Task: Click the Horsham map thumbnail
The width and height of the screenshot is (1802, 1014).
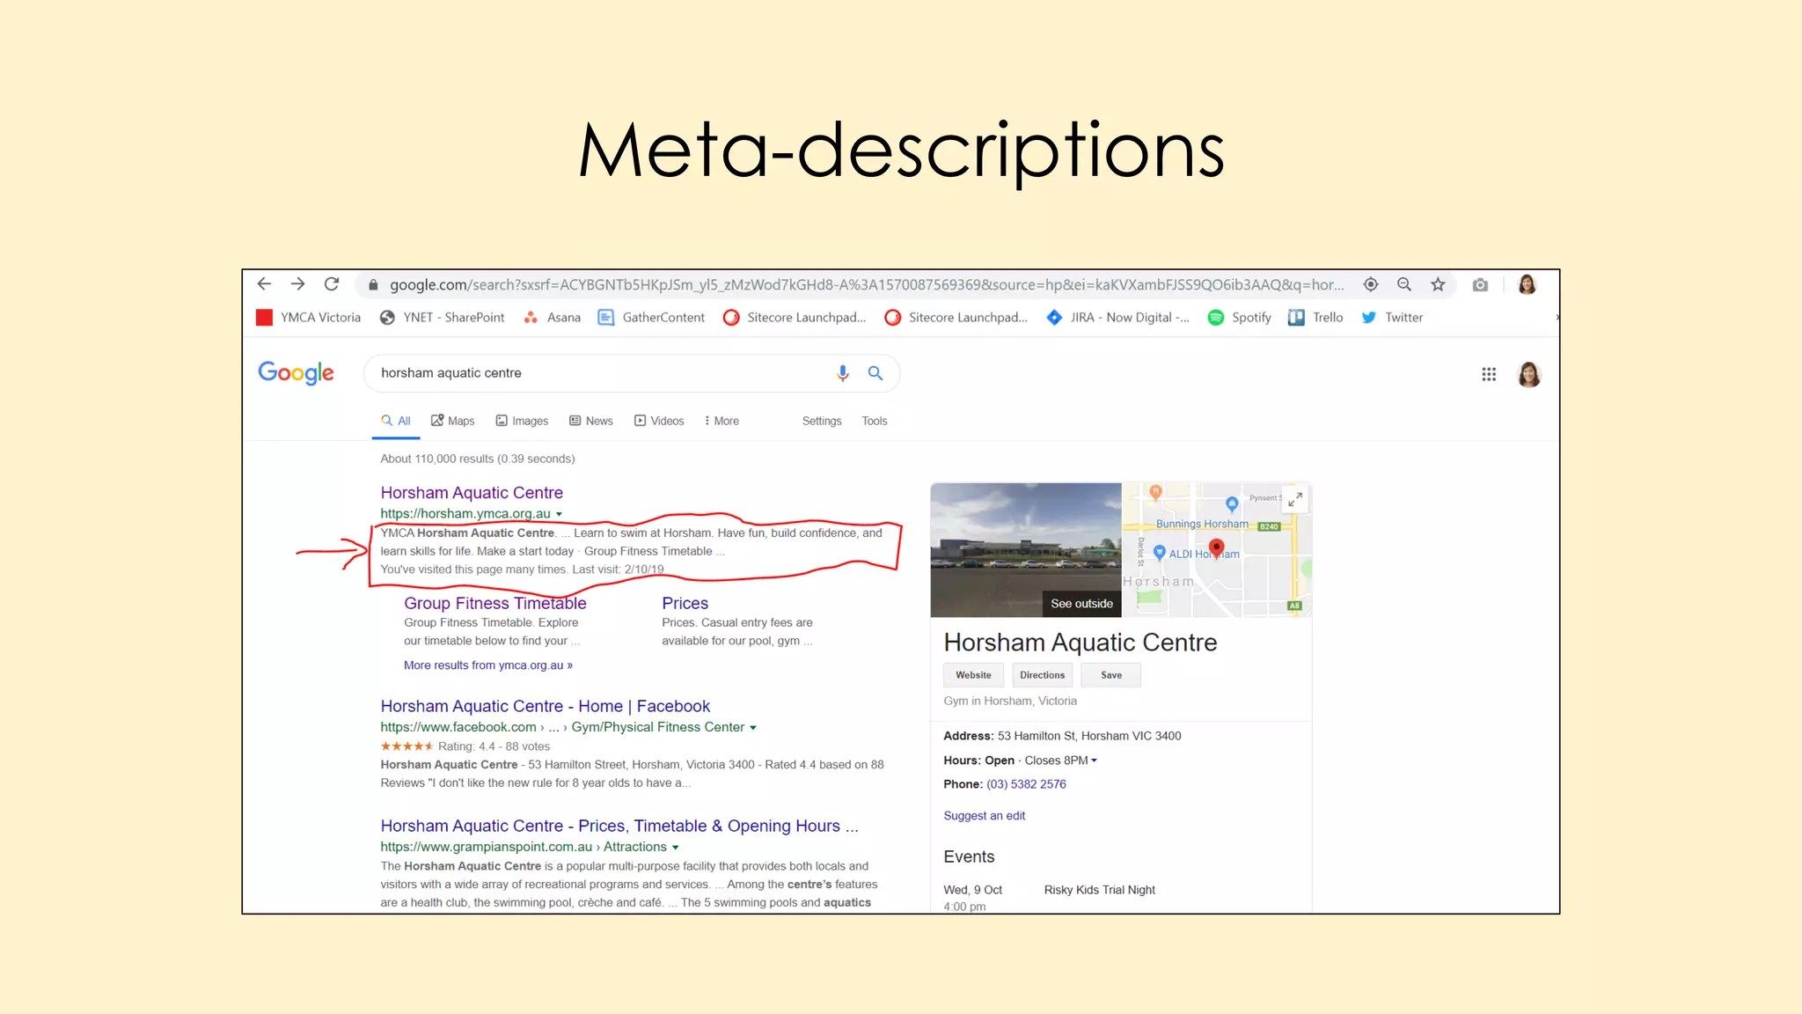Action: click(x=1217, y=549)
